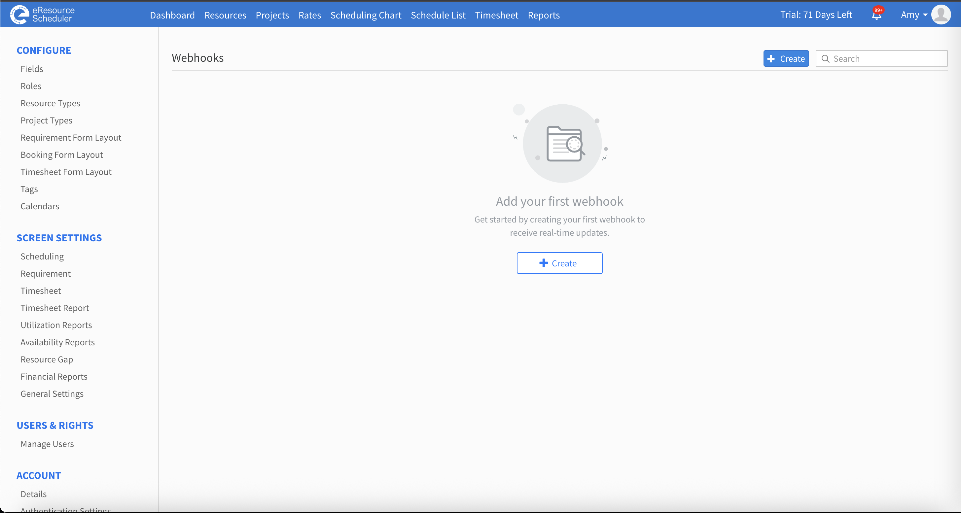Click the ACCOUNT section heading
The height and width of the screenshot is (513, 961).
(x=39, y=476)
